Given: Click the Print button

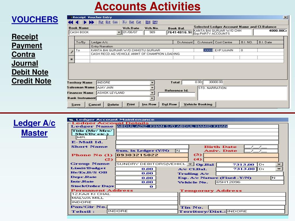Looking at the screenshot, I should pos(131,104).
